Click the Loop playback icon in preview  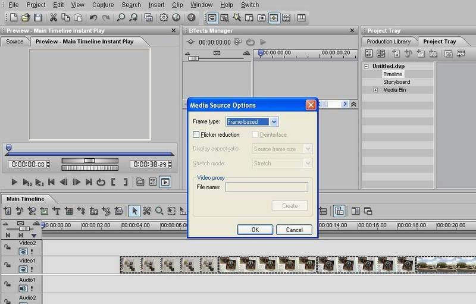tap(101, 182)
